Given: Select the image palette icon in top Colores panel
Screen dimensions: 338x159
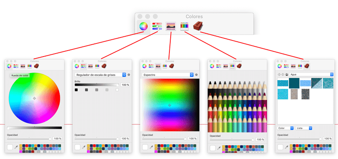Looking at the screenshot, I should tap(171, 26).
